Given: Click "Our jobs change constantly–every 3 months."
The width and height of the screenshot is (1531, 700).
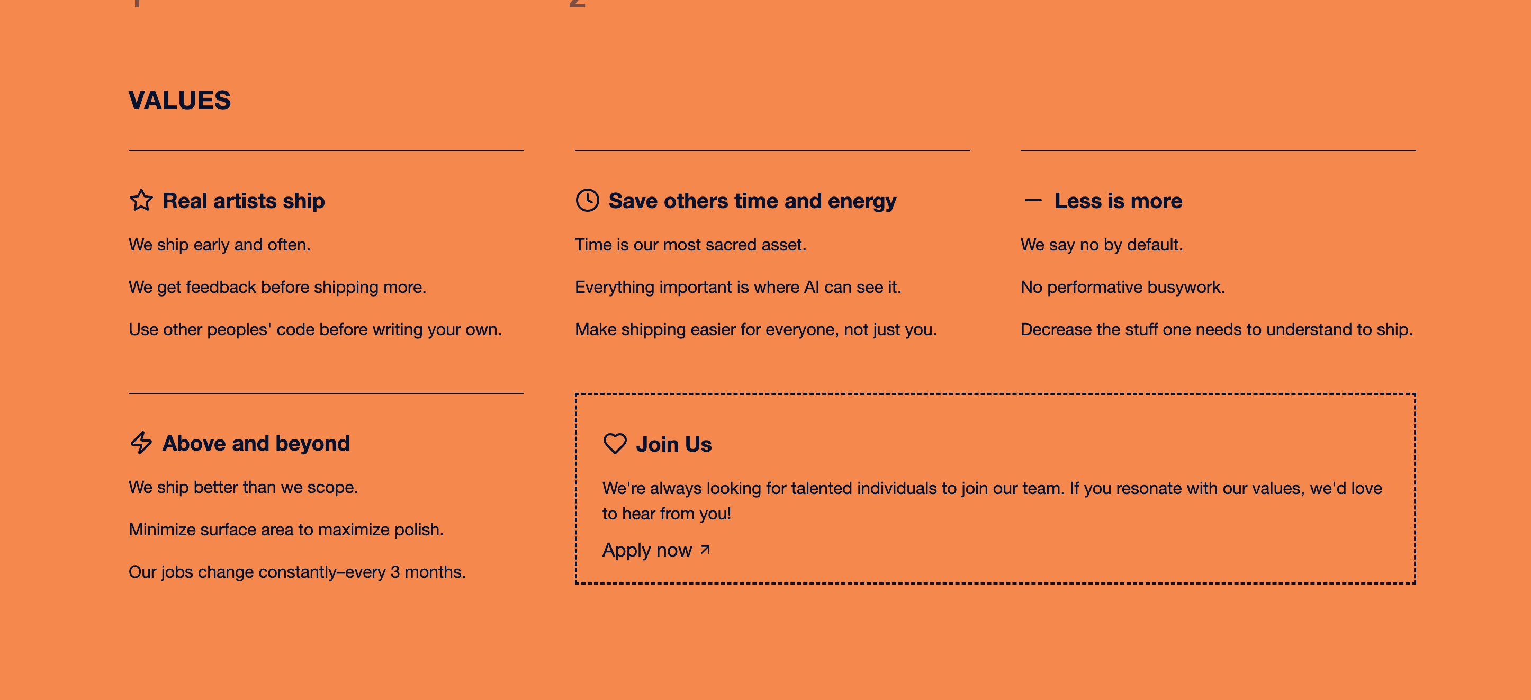Looking at the screenshot, I should [x=296, y=572].
